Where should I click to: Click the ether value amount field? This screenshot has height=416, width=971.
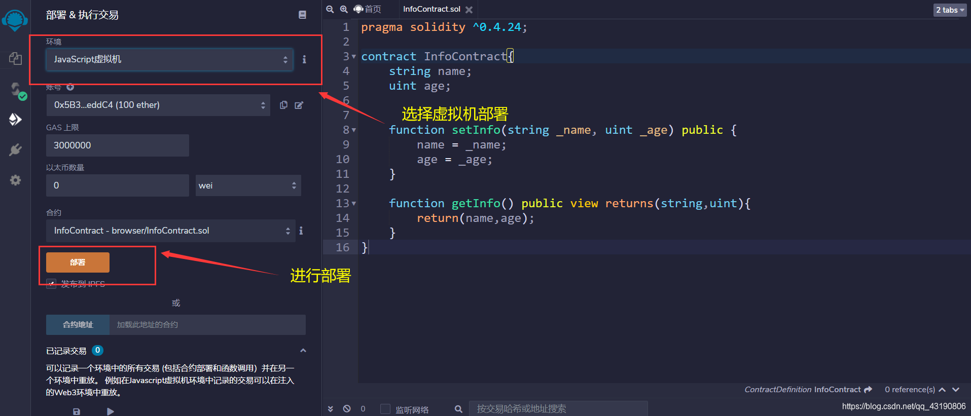[118, 185]
